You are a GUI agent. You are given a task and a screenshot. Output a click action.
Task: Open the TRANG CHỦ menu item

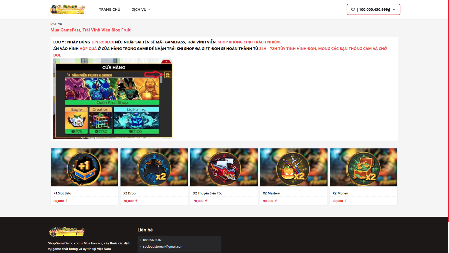109,10
